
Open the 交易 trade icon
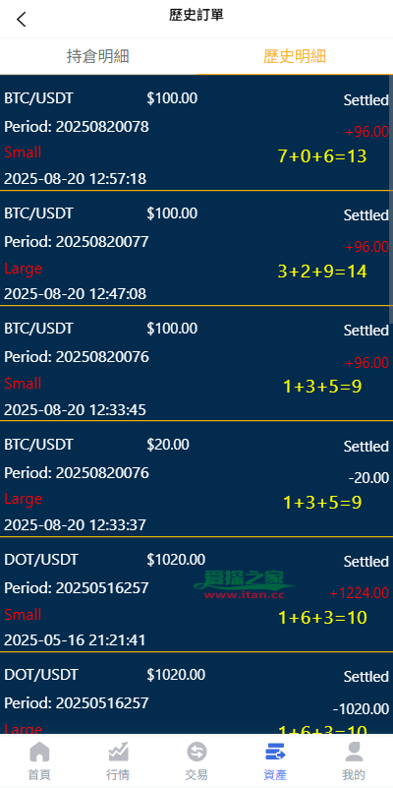(196, 761)
